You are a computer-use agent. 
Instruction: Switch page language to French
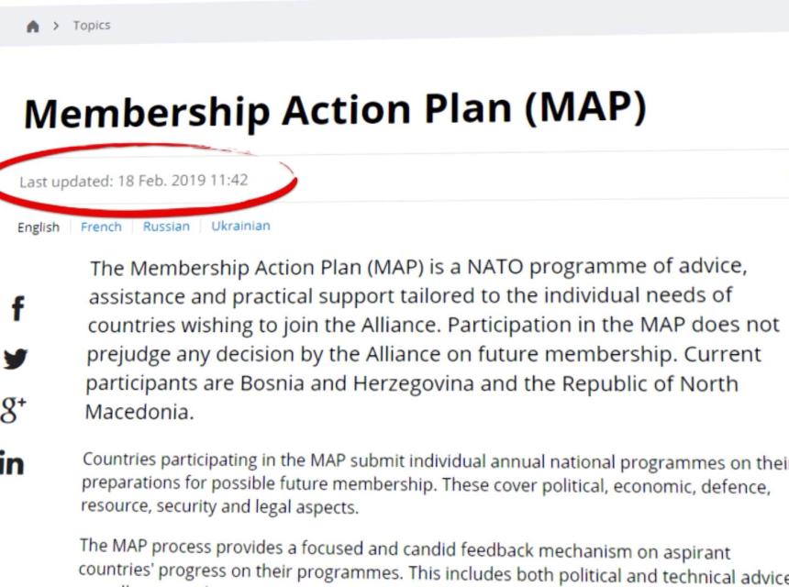[101, 227]
